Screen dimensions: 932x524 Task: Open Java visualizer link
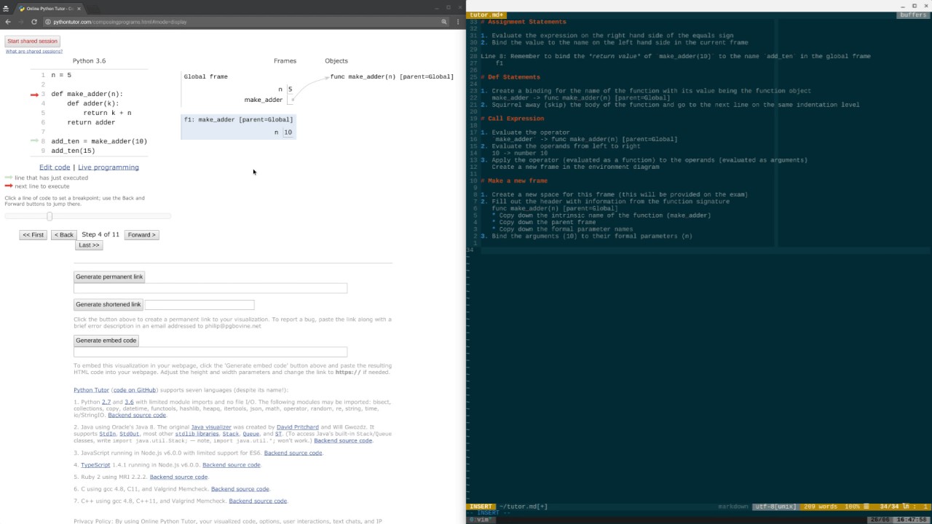click(211, 427)
